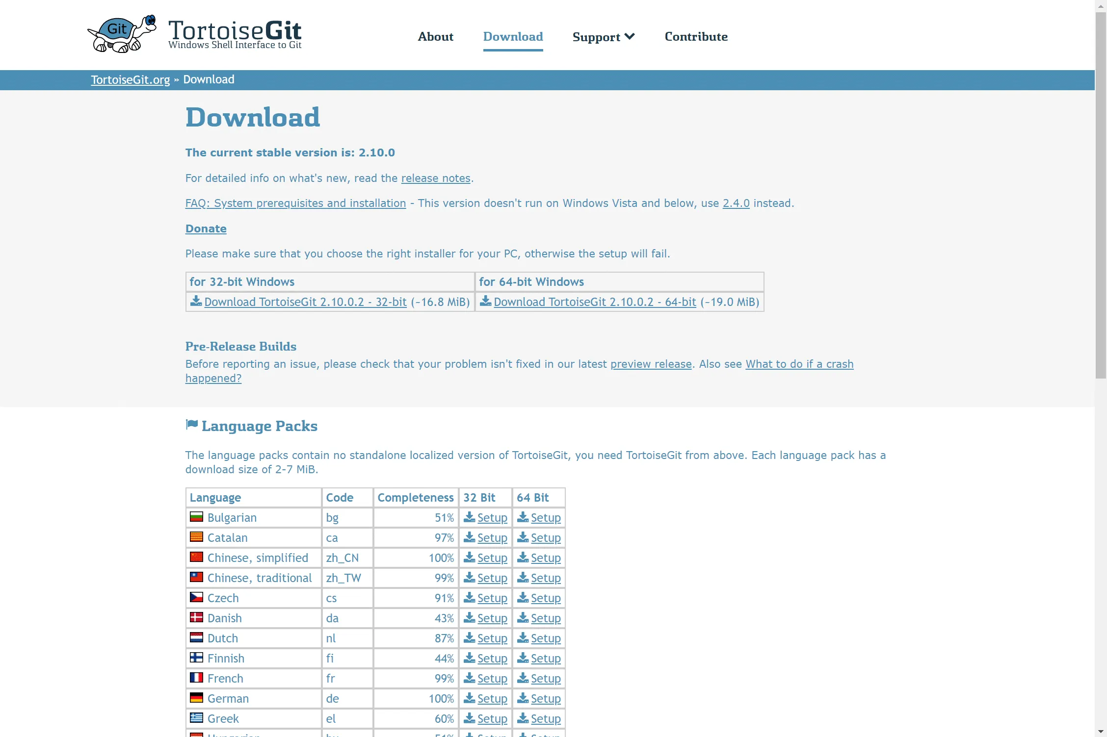The image size is (1107, 737).
Task: Download French 64 Bit Setup link
Action: click(x=546, y=679)
